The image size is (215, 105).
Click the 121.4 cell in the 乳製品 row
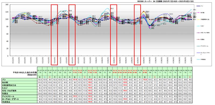point(150,93)
